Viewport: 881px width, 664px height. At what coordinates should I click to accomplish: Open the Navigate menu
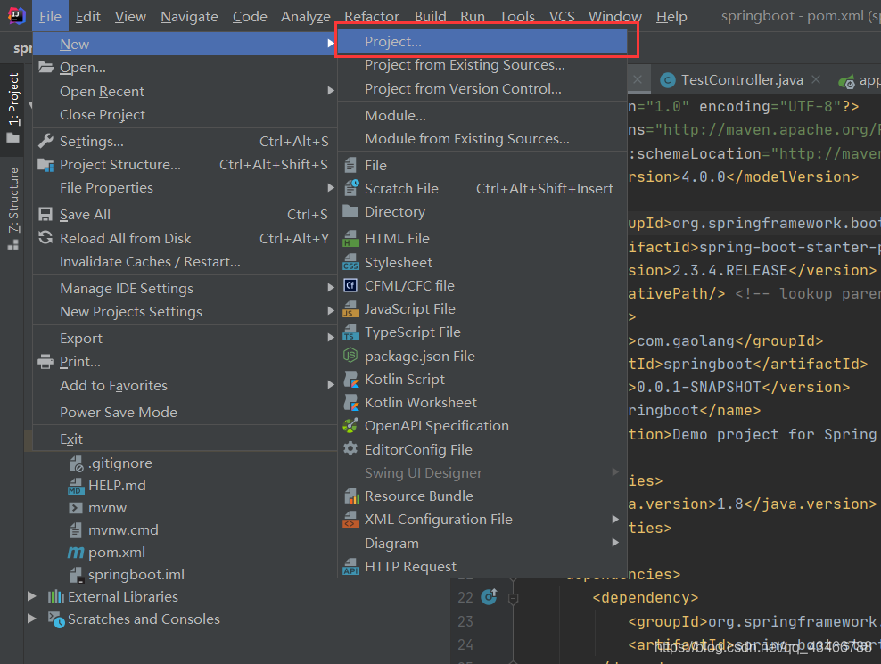click(x=189, y=16)
